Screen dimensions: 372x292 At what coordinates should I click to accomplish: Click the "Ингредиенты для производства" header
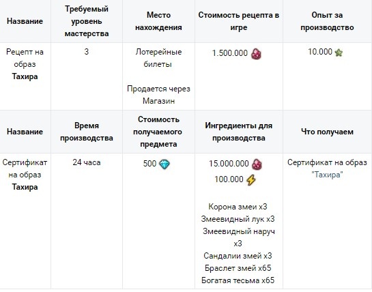[239, 132]
